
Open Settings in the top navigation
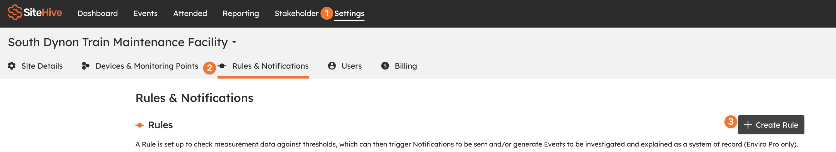tap(349, 13)
